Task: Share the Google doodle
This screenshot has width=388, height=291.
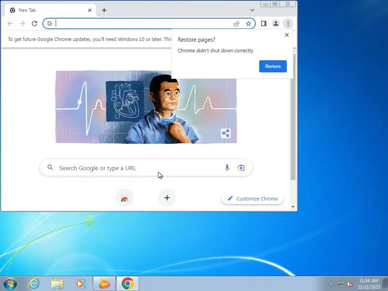Action: coord(226,133)
